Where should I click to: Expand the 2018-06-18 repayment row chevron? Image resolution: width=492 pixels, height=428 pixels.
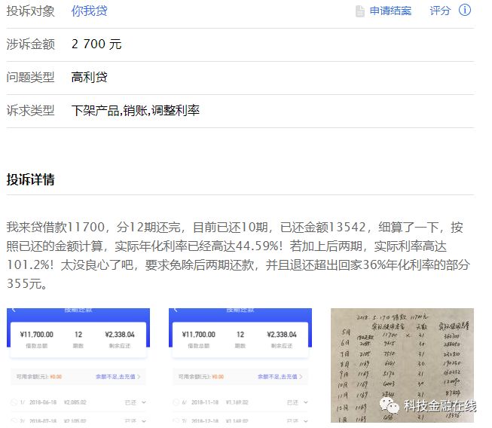(x=144, y=402)
